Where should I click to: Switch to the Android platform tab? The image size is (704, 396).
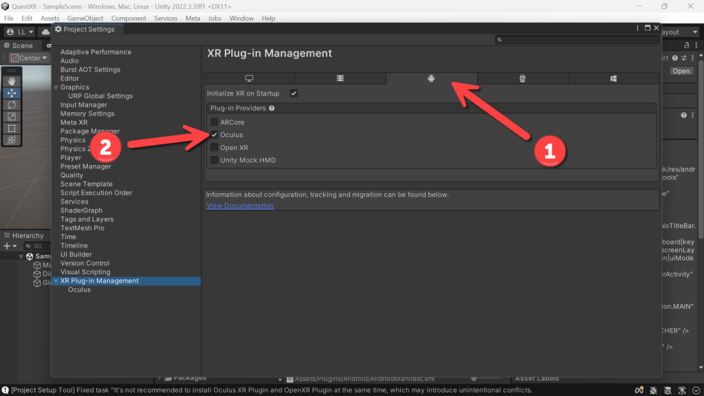pyautogui.click(x=431, y=78)
